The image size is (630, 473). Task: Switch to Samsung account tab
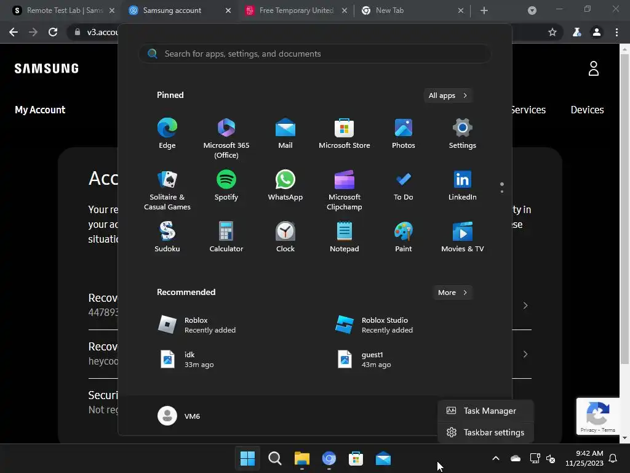178,10
